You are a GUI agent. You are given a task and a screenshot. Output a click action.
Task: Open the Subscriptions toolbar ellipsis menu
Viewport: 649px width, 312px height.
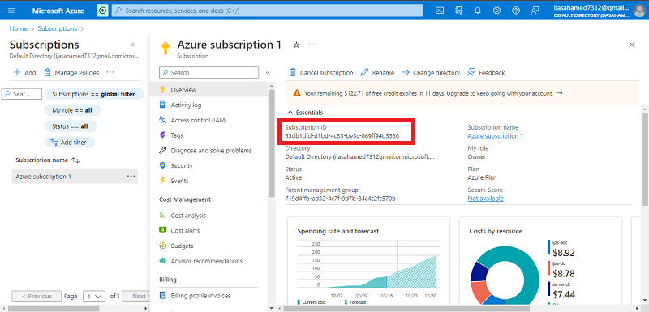(110, 72)
